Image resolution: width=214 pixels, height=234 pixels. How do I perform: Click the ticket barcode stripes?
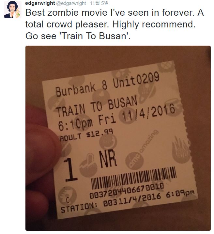coord(133,178)
